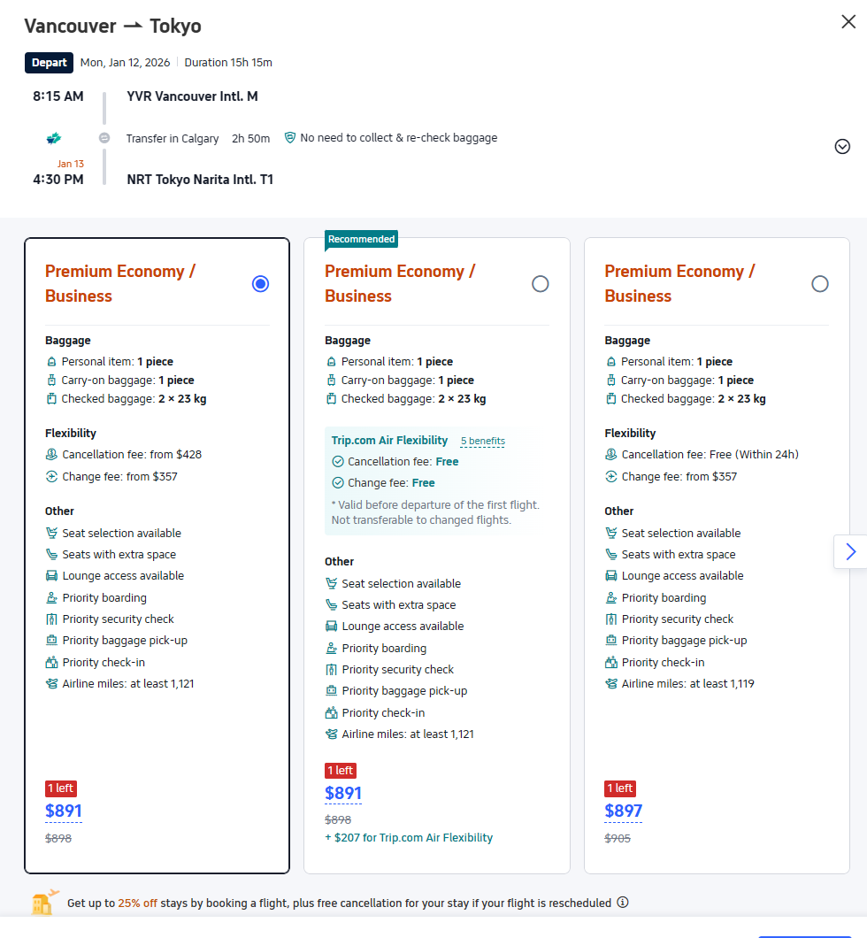
Task: Click the Recommended badge label
Action: [361, 239]
